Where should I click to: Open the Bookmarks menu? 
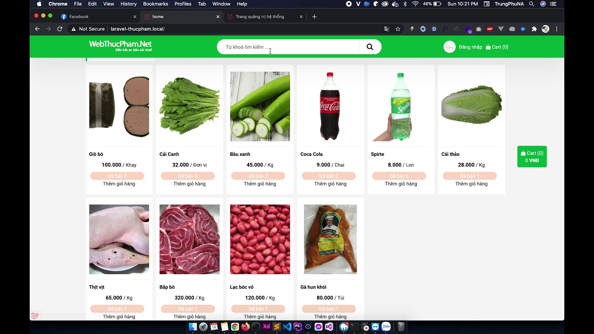point(155,4)
